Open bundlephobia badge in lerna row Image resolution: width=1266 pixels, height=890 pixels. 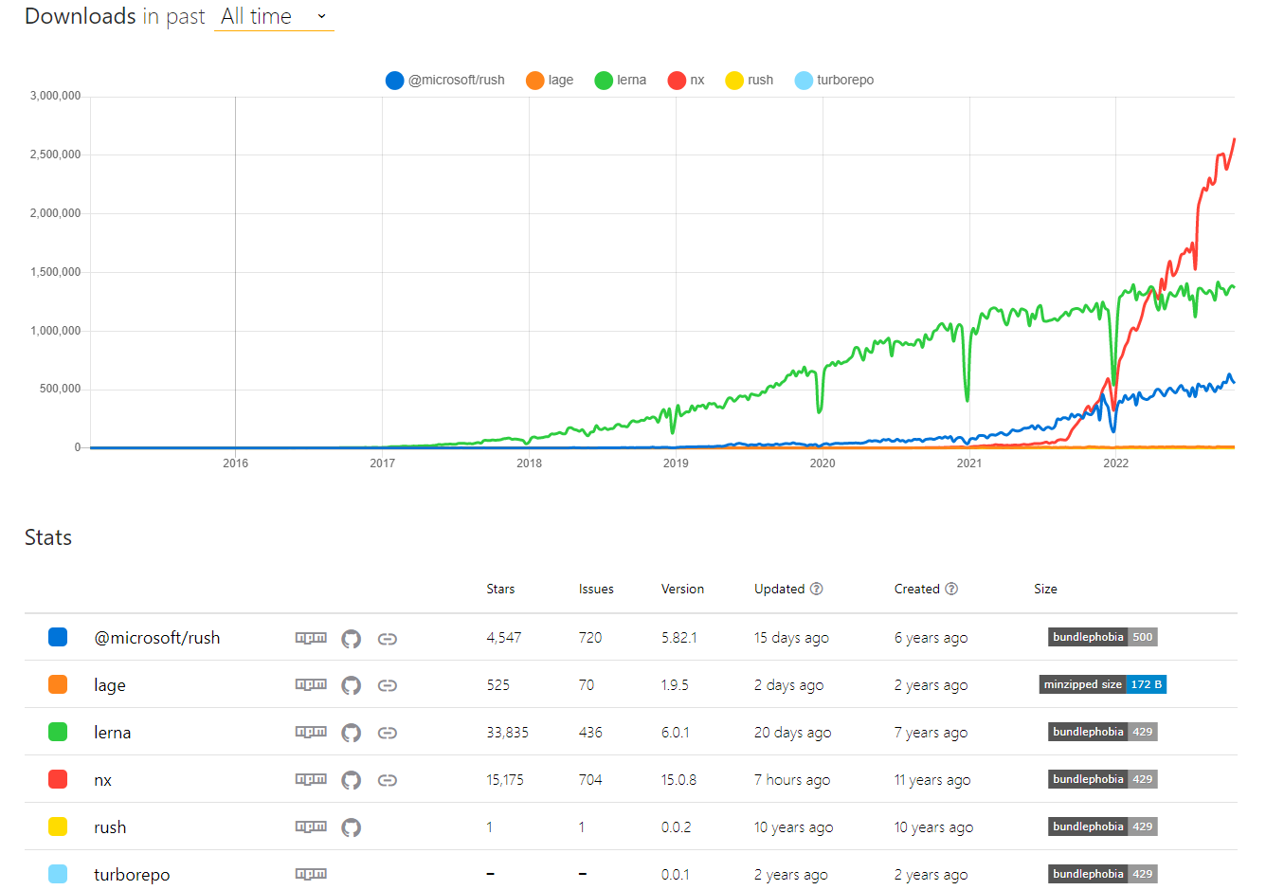click(x=1103, y=732)
